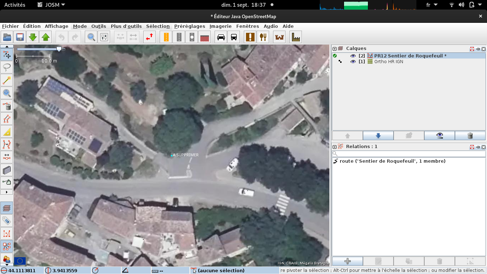Open the Préréglages menu
The image size is (487, 274).
click(190, 26)
